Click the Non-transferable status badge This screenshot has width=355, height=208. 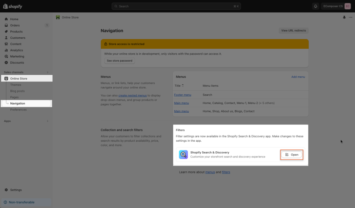coord(26,202)
